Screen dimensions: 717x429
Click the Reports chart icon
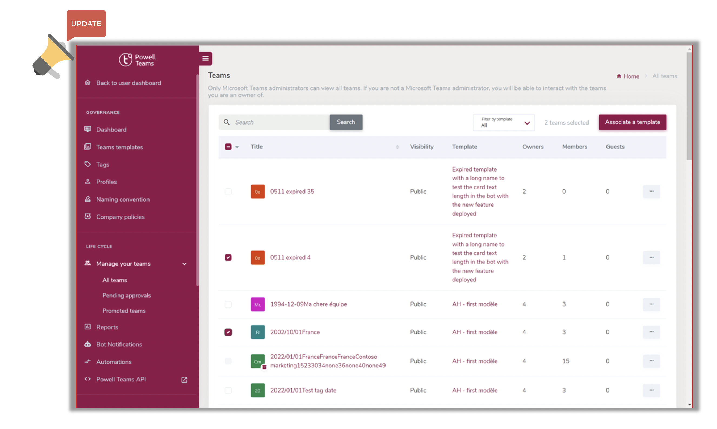point(88,327)
